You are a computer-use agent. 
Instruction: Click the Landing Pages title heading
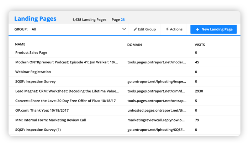click(x=35, y=19)
